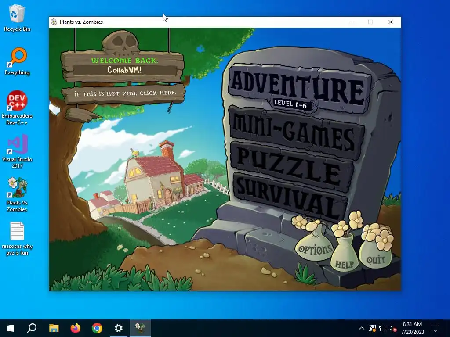Start Adventure mode on the tombstone
450x337 pixels.
point(299,88)
